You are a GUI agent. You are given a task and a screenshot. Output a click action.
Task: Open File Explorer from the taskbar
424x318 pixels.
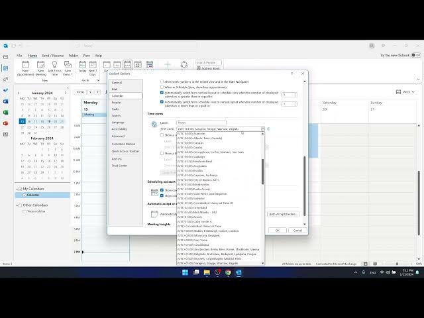coord(207,272)
